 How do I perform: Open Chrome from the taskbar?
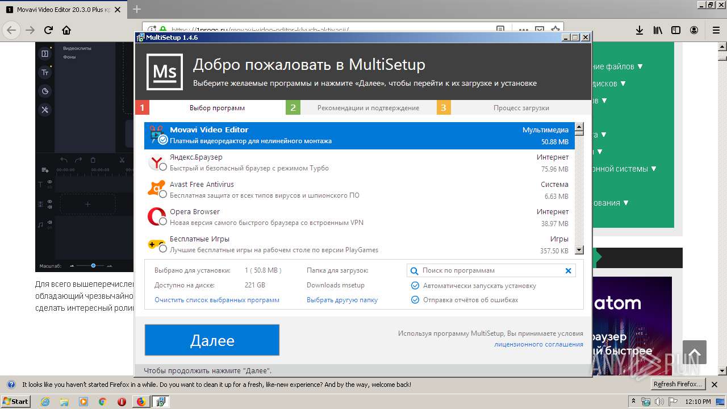pos(102,402)
